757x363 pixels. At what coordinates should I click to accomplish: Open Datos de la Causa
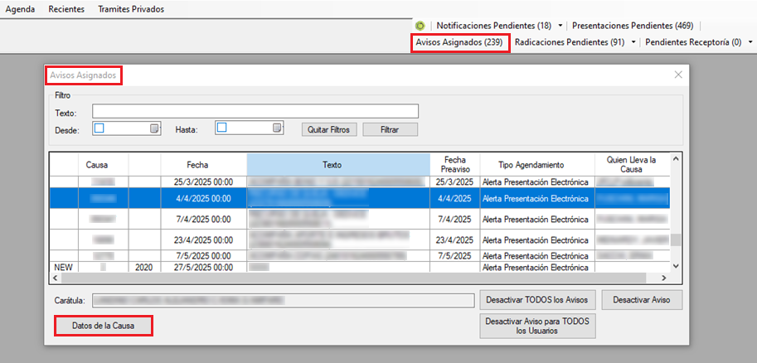tap(104, 326)
